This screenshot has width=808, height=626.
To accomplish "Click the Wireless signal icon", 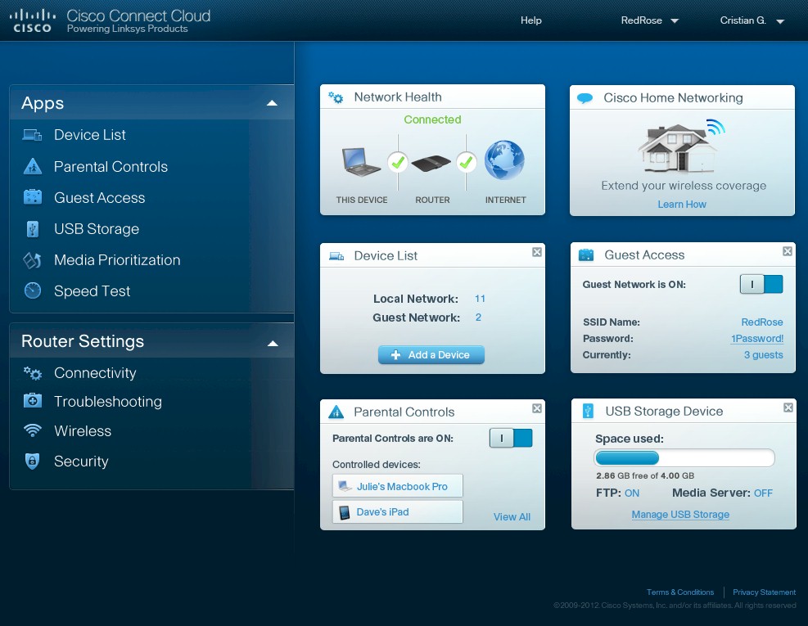I will pyautogui.click(x=33, y=430).
